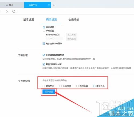Click the 随机生成 button

(x=72, y=39)
